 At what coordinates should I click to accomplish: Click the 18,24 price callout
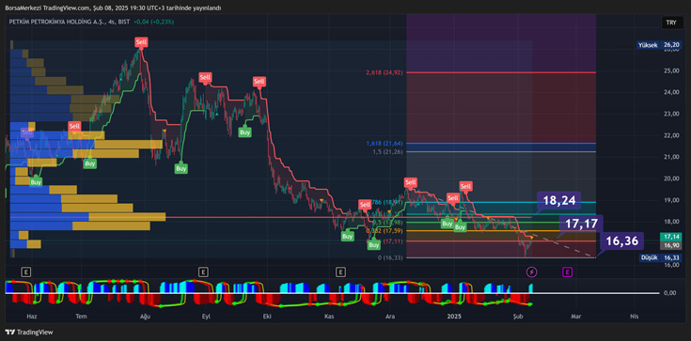[558, 201]
